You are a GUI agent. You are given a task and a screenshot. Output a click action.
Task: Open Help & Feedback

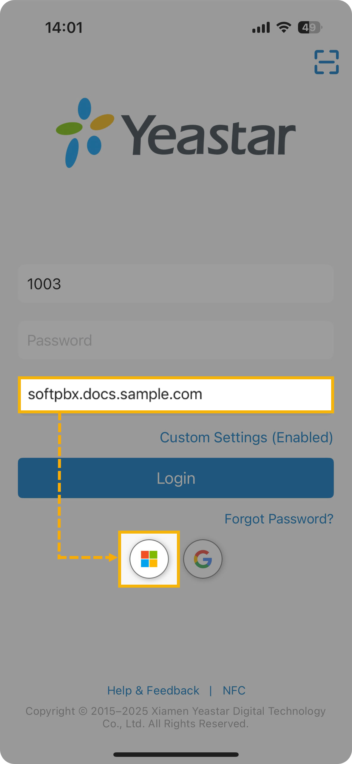153,690
